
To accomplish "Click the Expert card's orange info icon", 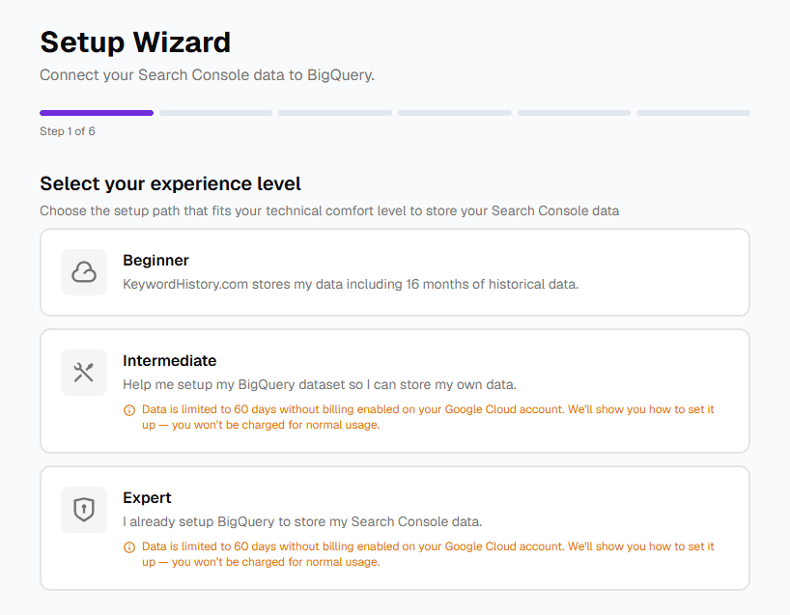I will click(x=129, y=547).
